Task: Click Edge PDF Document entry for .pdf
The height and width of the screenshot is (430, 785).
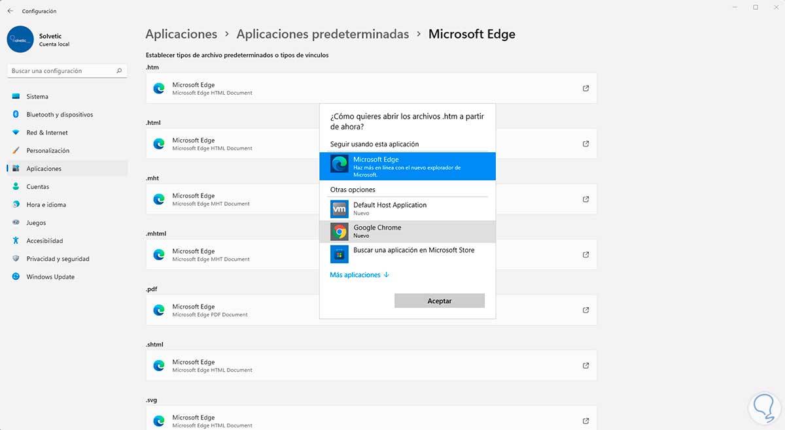Action: 371,310
